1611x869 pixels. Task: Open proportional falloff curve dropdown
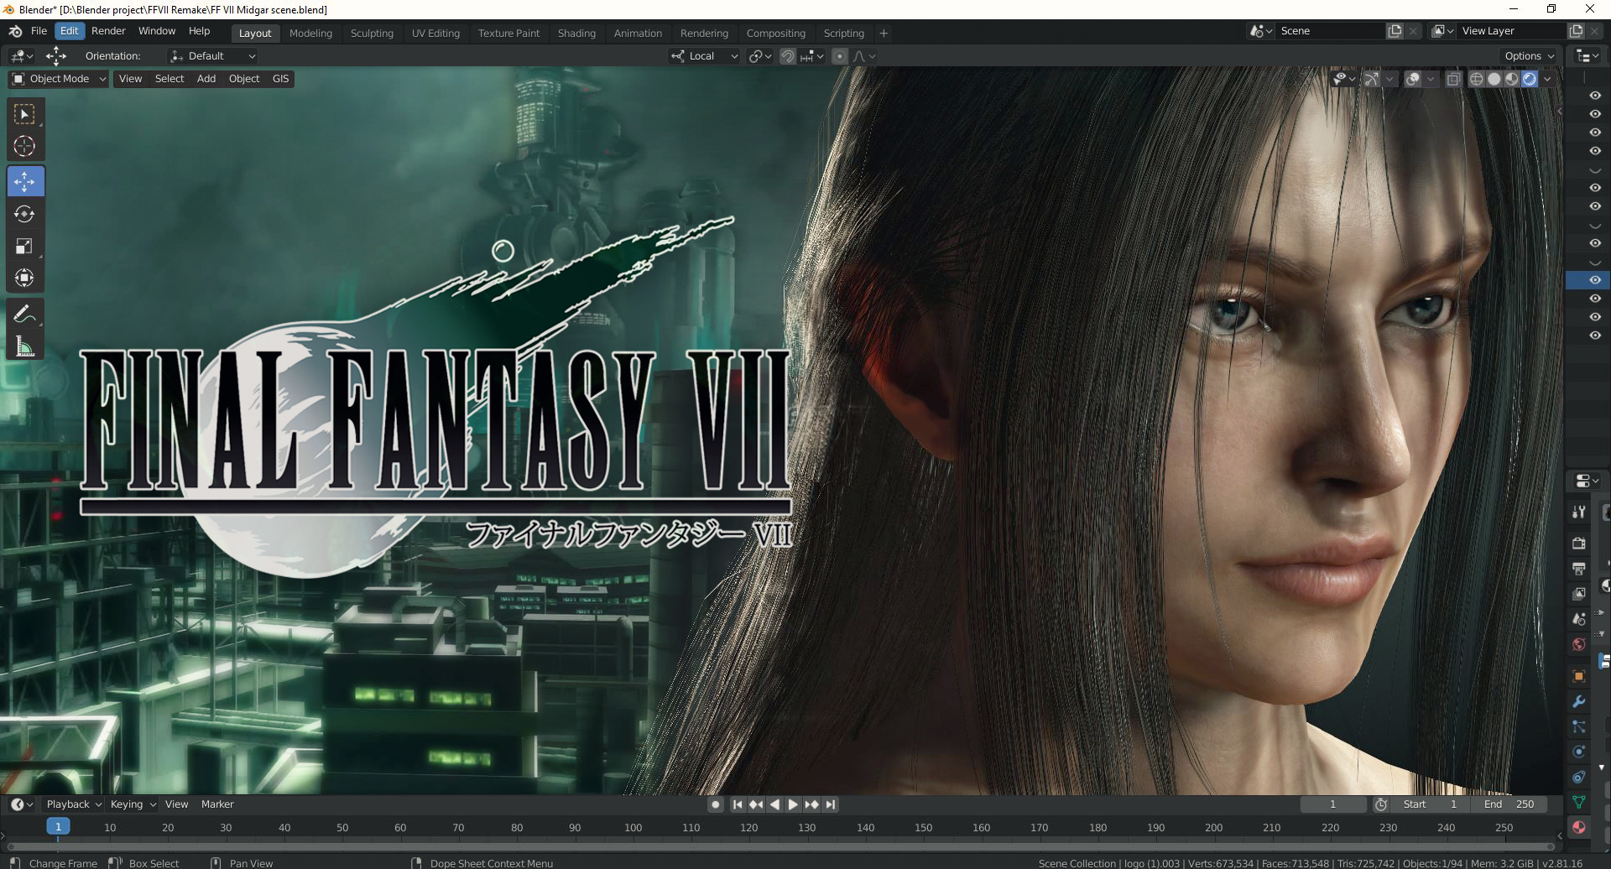864,56
